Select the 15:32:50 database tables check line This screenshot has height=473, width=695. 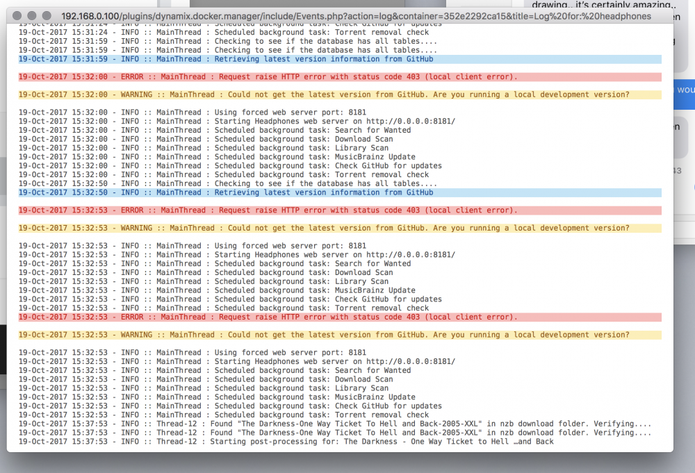[228, 183]
